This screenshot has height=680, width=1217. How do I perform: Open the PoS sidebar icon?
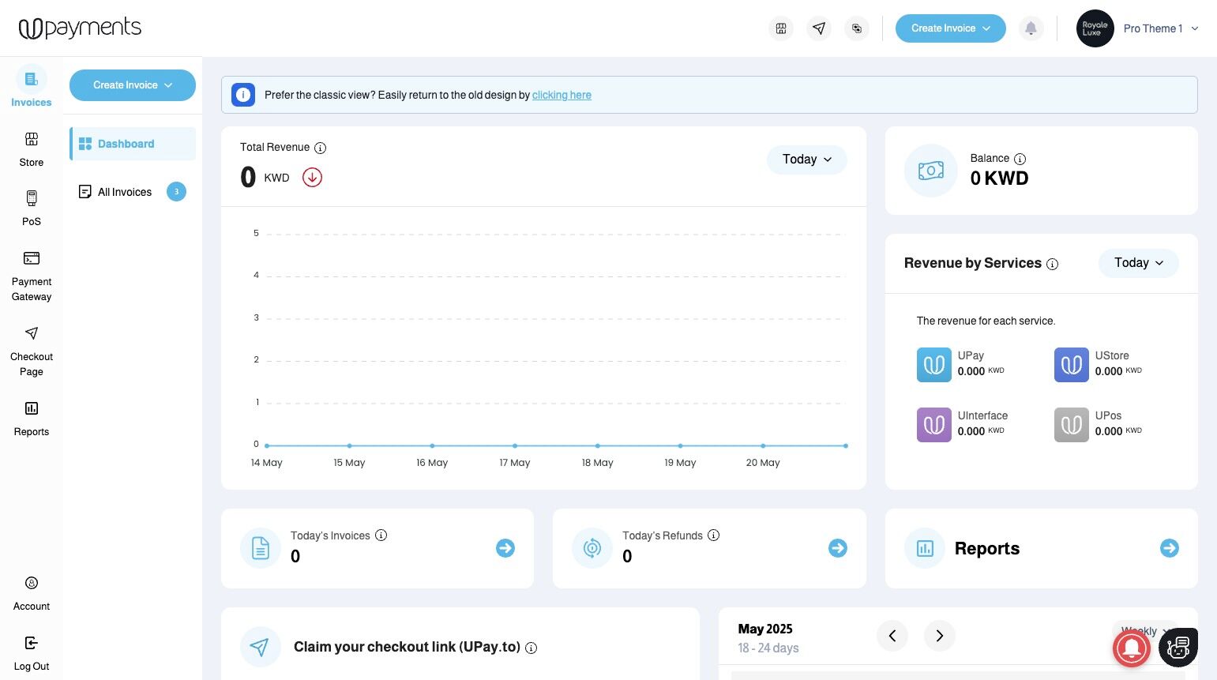click(x=32, y=209)
